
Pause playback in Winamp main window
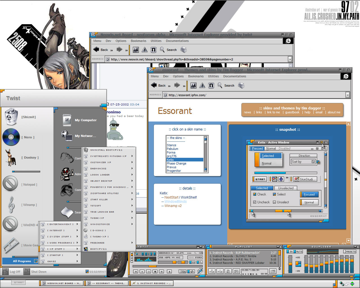(x=148, y=271)
